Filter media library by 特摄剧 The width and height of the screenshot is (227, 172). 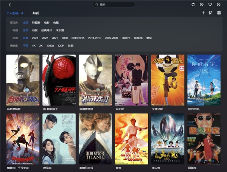[36, 23]
